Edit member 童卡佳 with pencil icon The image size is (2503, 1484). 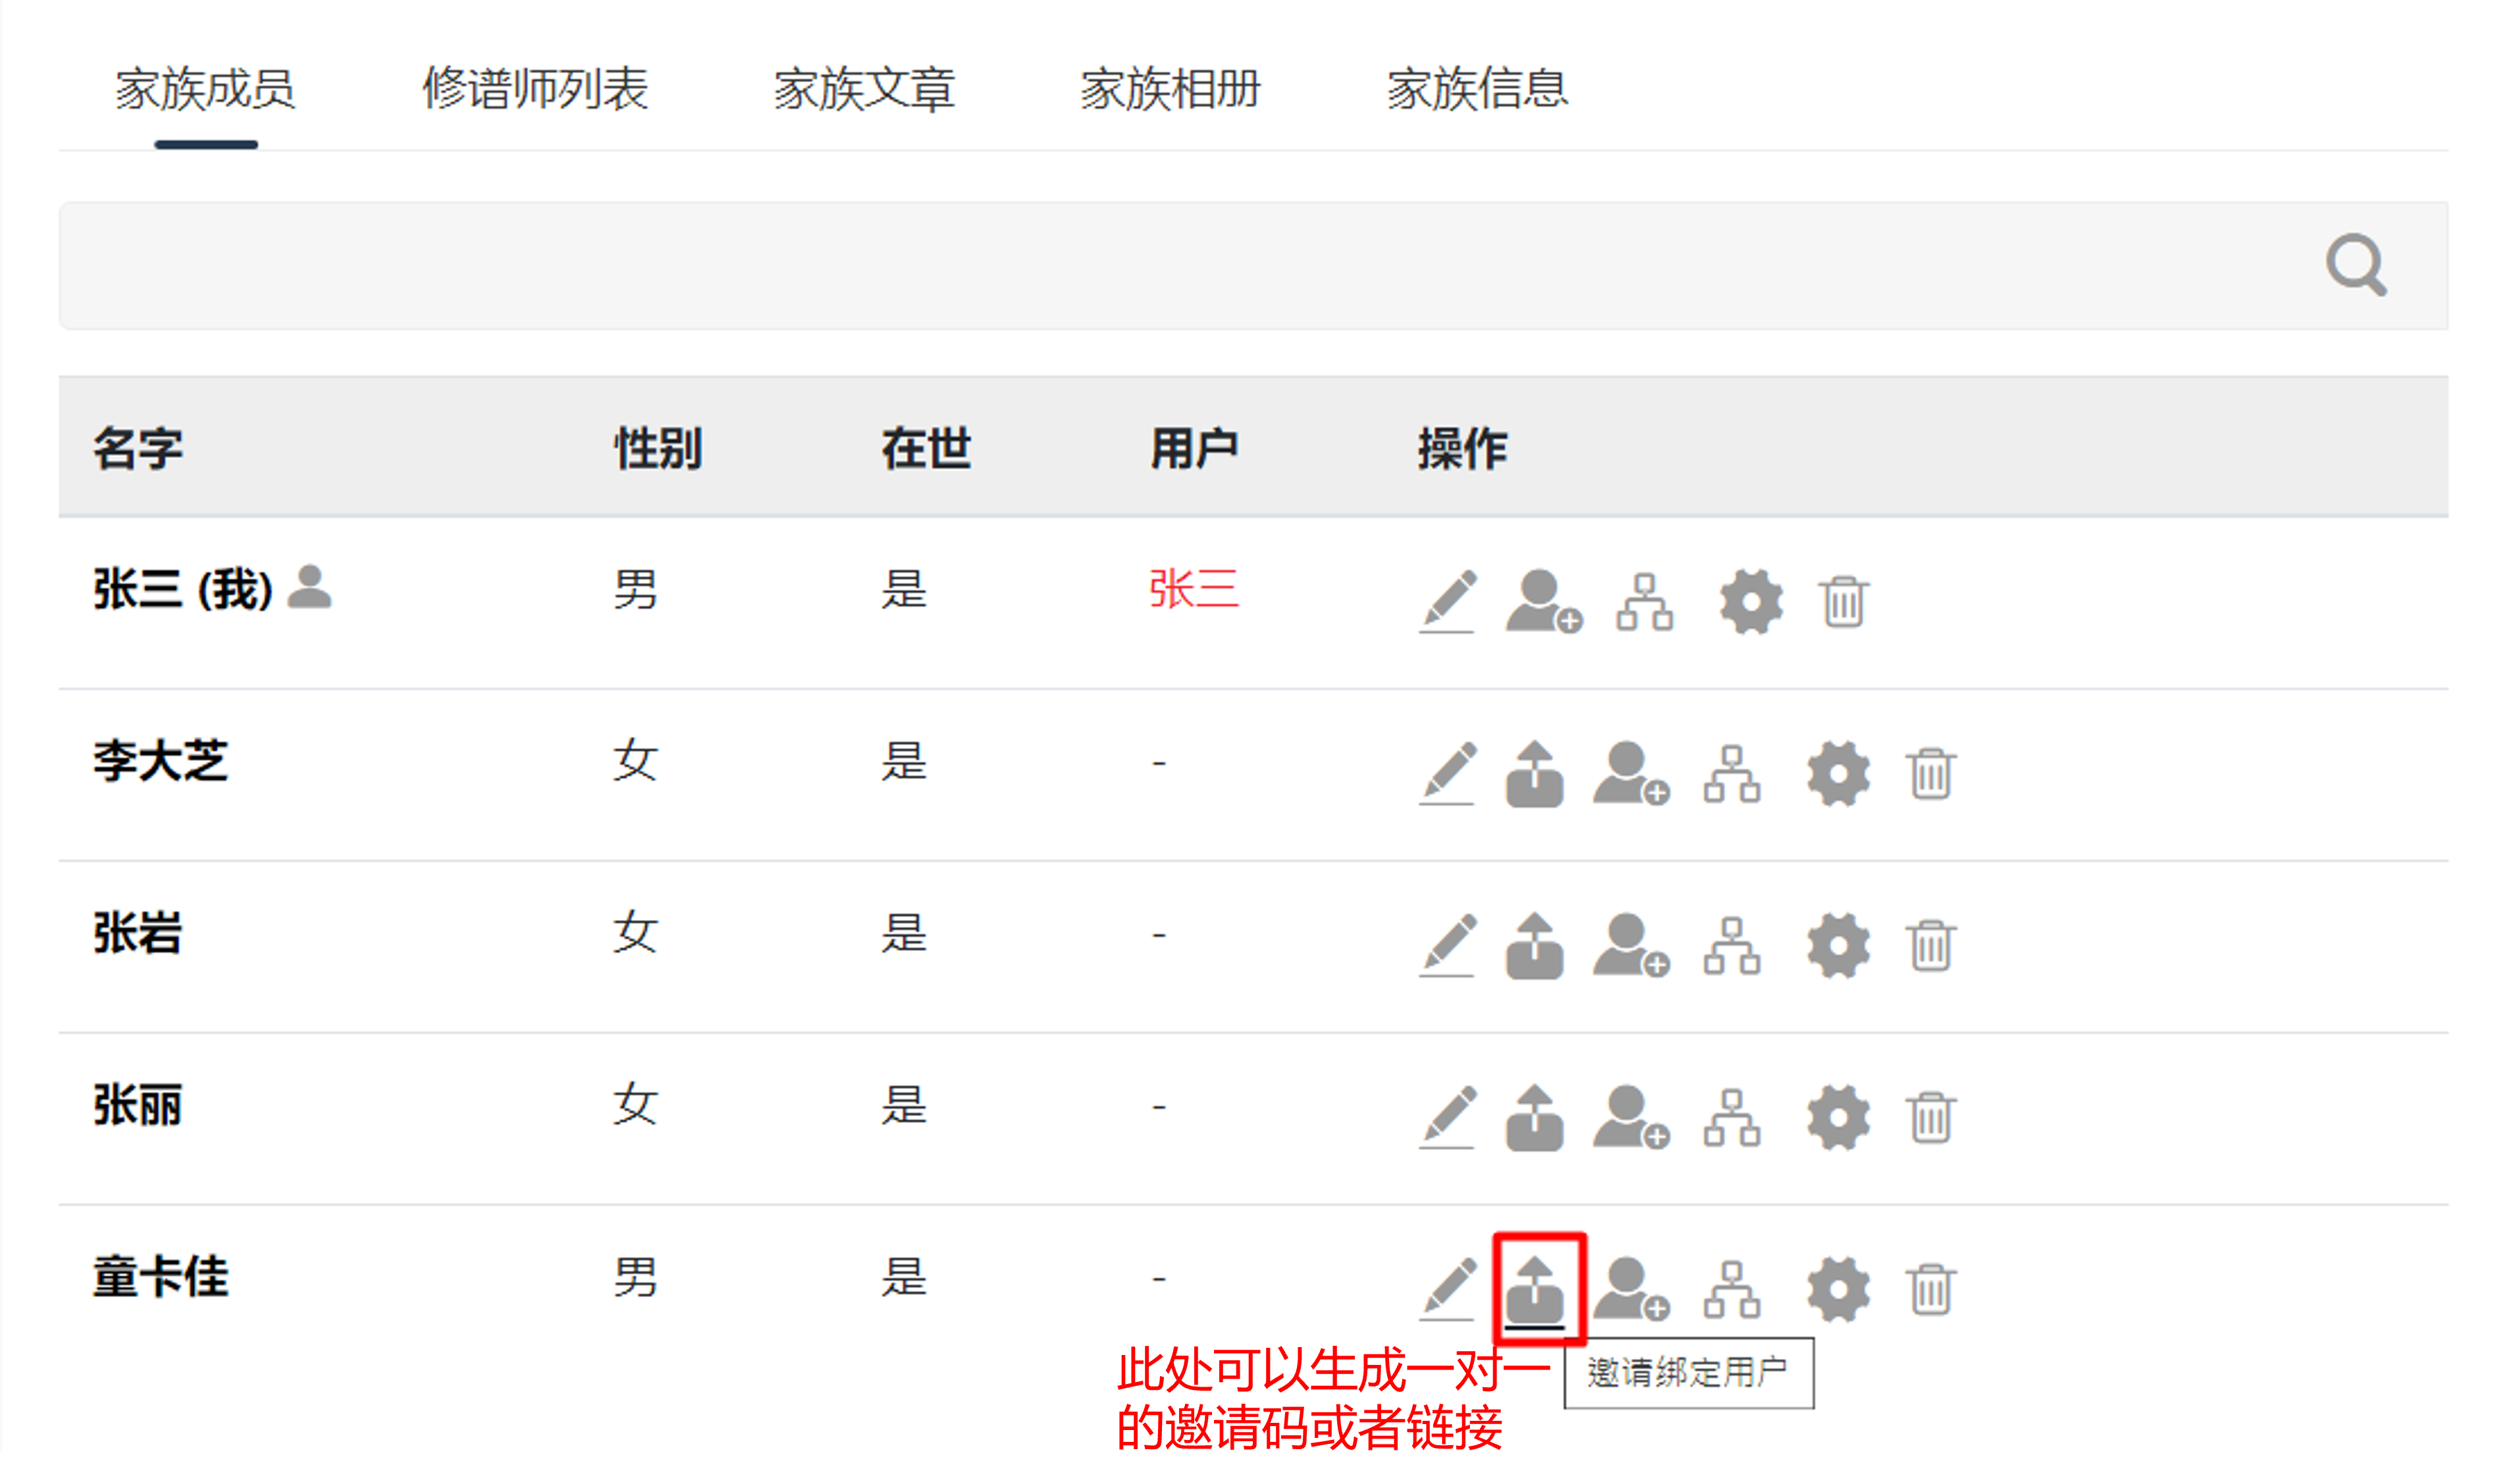pos(1448,1289)
